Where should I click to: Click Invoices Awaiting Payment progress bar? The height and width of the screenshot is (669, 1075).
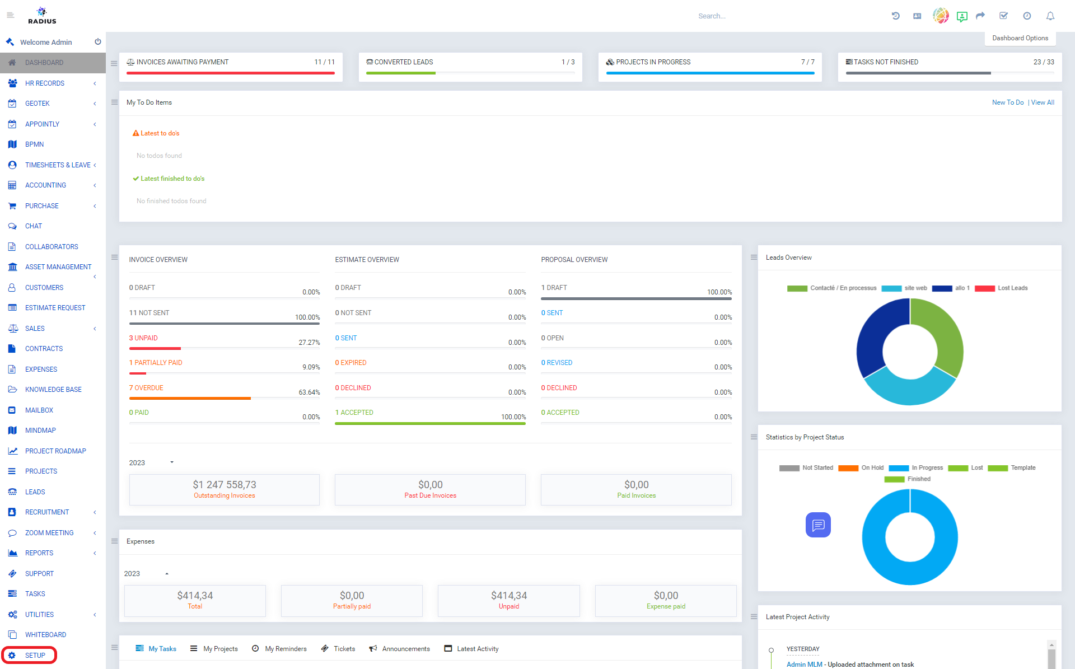pos(231,73)
